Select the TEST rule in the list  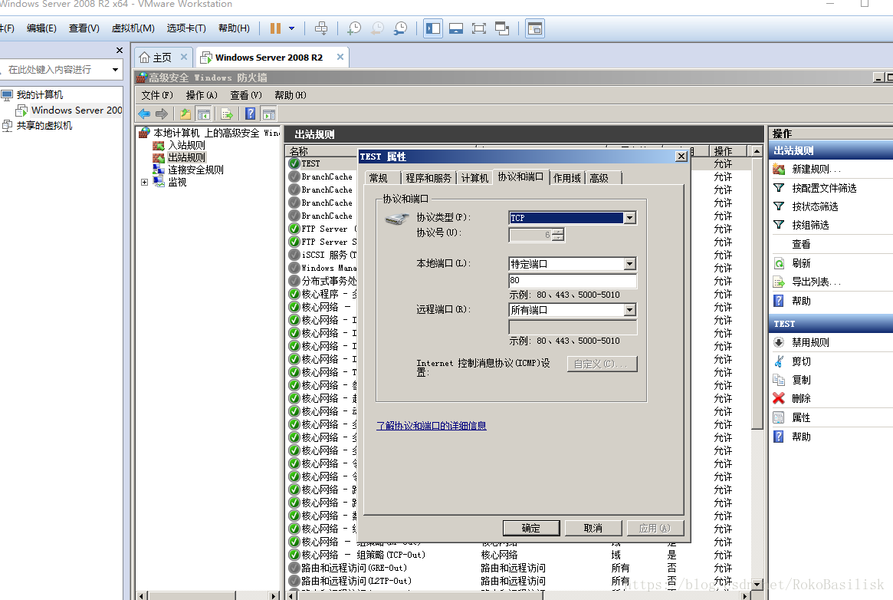click(310, 163)
